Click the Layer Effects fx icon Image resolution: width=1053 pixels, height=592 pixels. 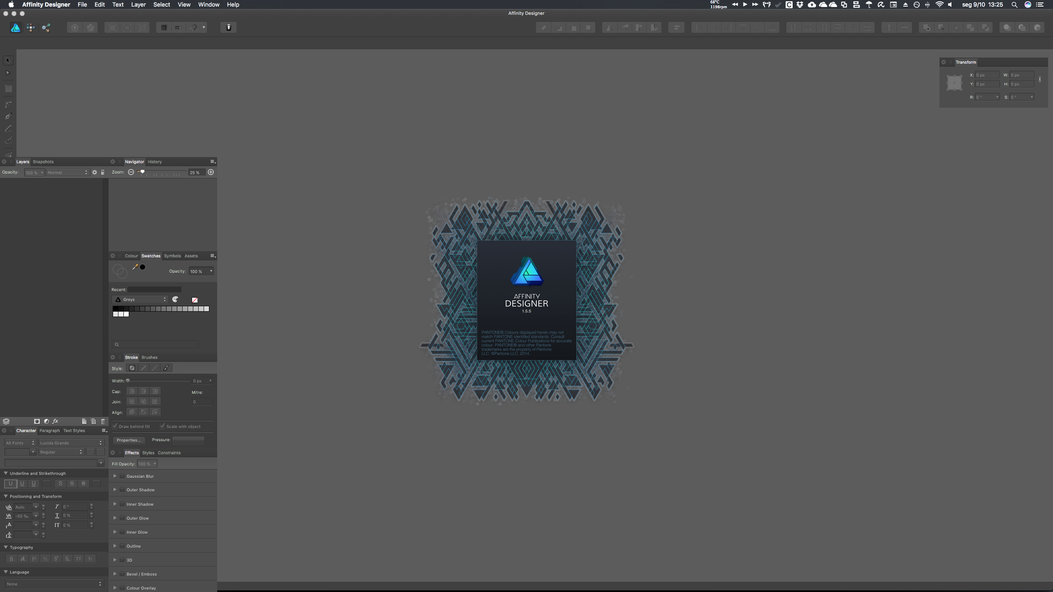click(56, 421)
